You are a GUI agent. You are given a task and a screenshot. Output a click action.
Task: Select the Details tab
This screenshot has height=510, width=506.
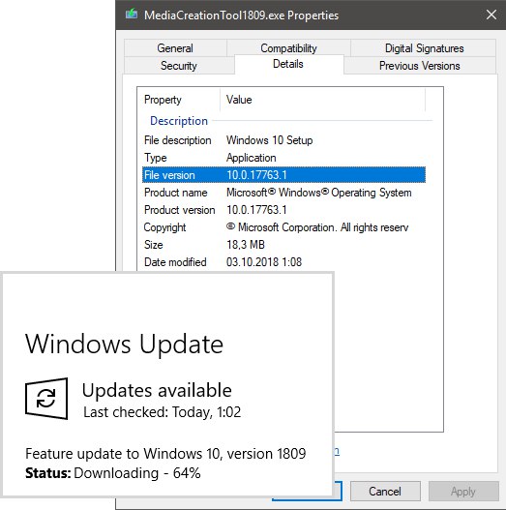click(288, 64)
